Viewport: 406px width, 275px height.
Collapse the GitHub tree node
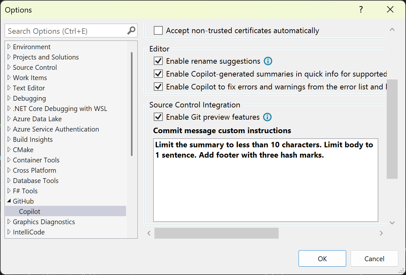click(9, 201)
